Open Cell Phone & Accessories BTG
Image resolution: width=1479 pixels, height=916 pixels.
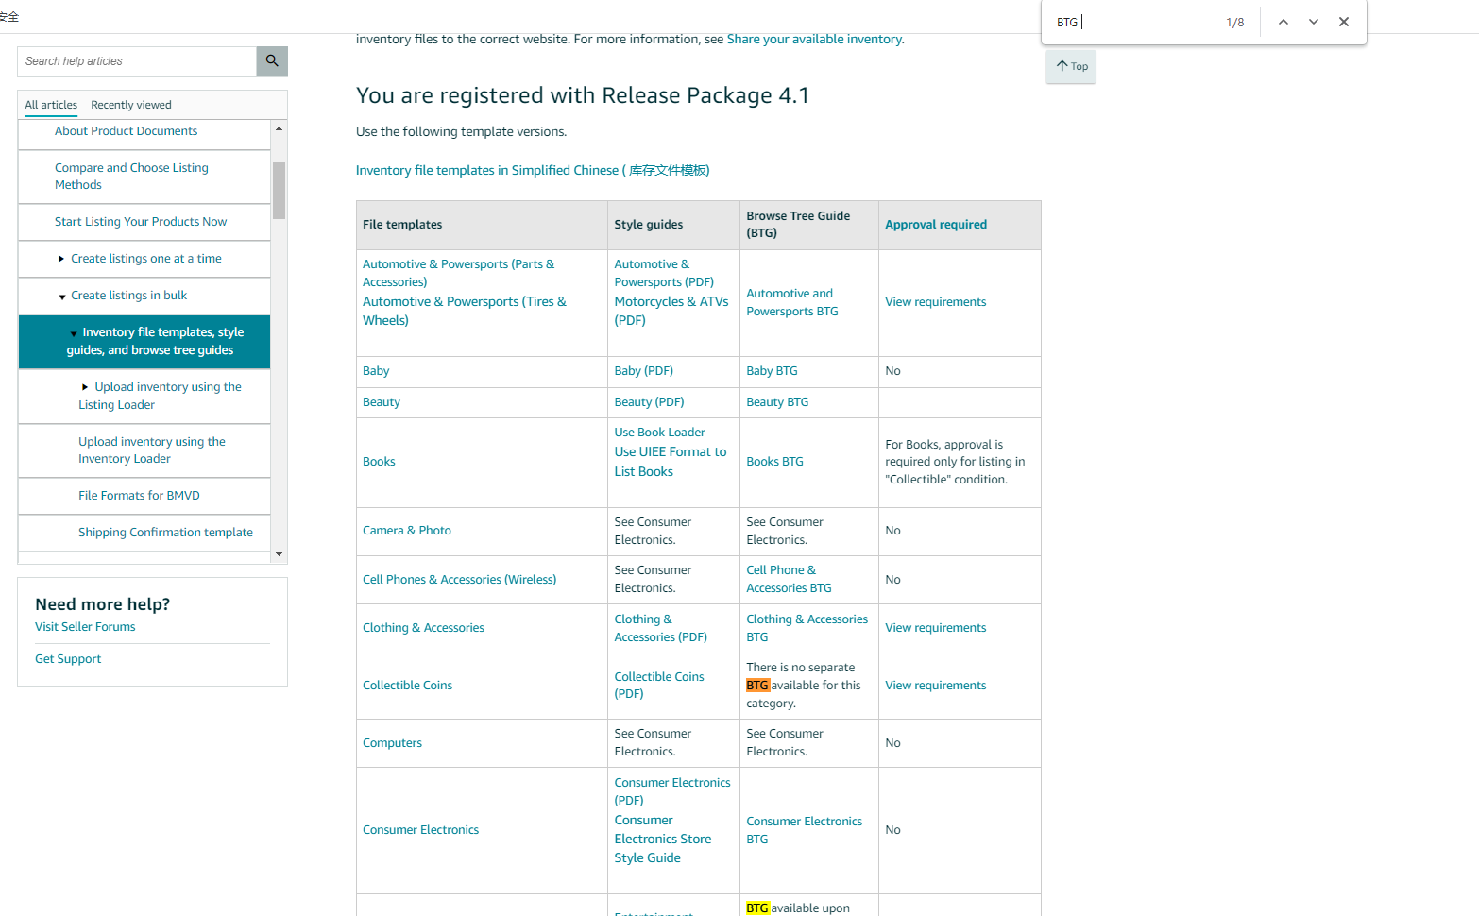[789, 579]
